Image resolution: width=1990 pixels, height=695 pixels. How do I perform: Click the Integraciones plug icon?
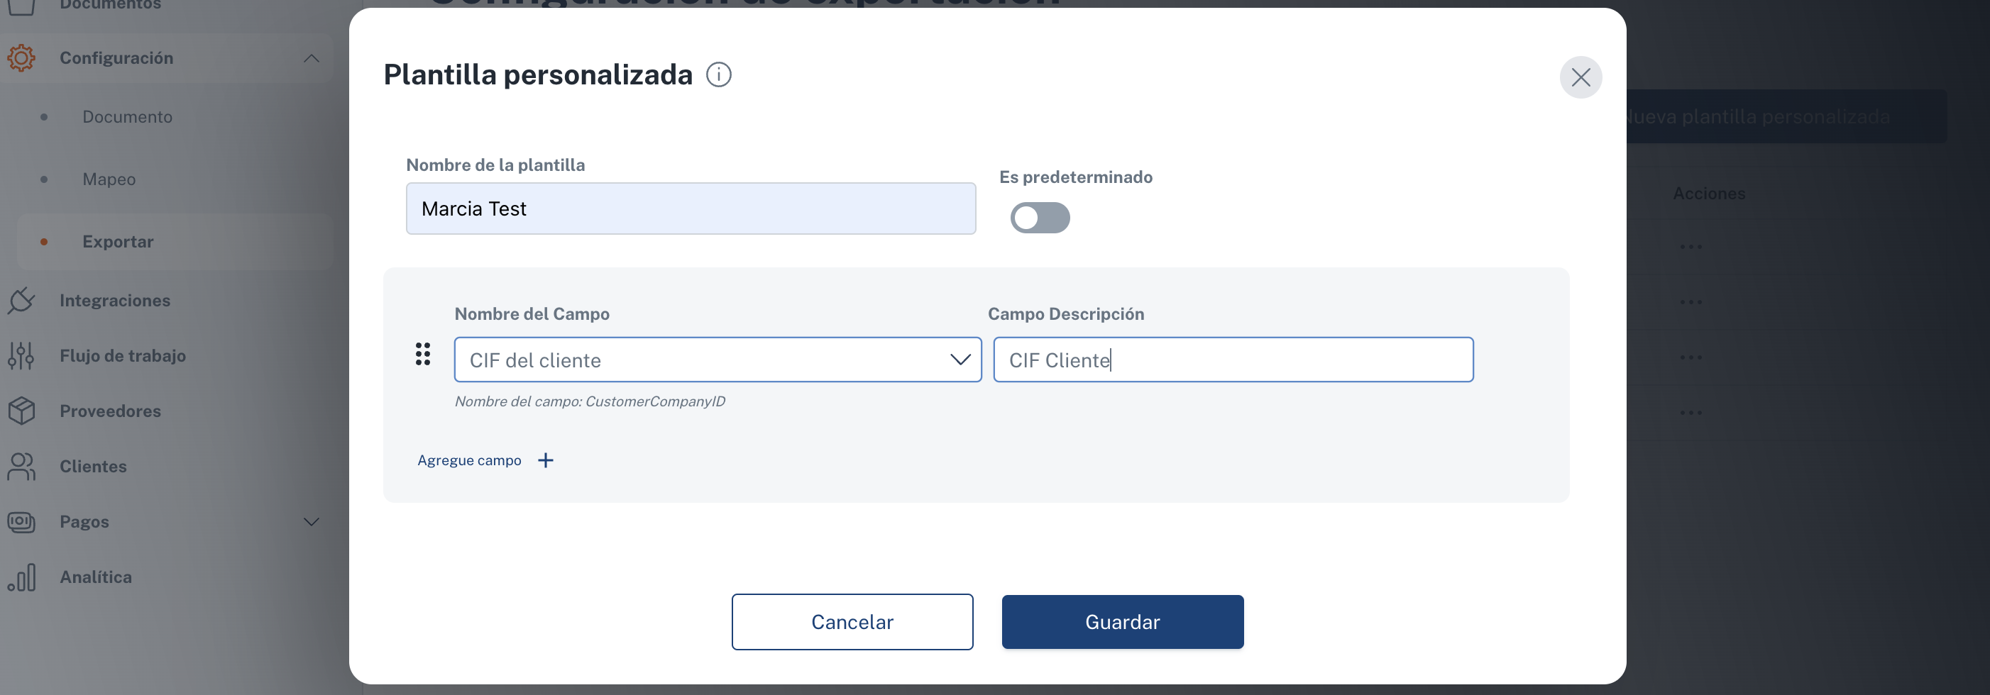(x=21, y=301)
